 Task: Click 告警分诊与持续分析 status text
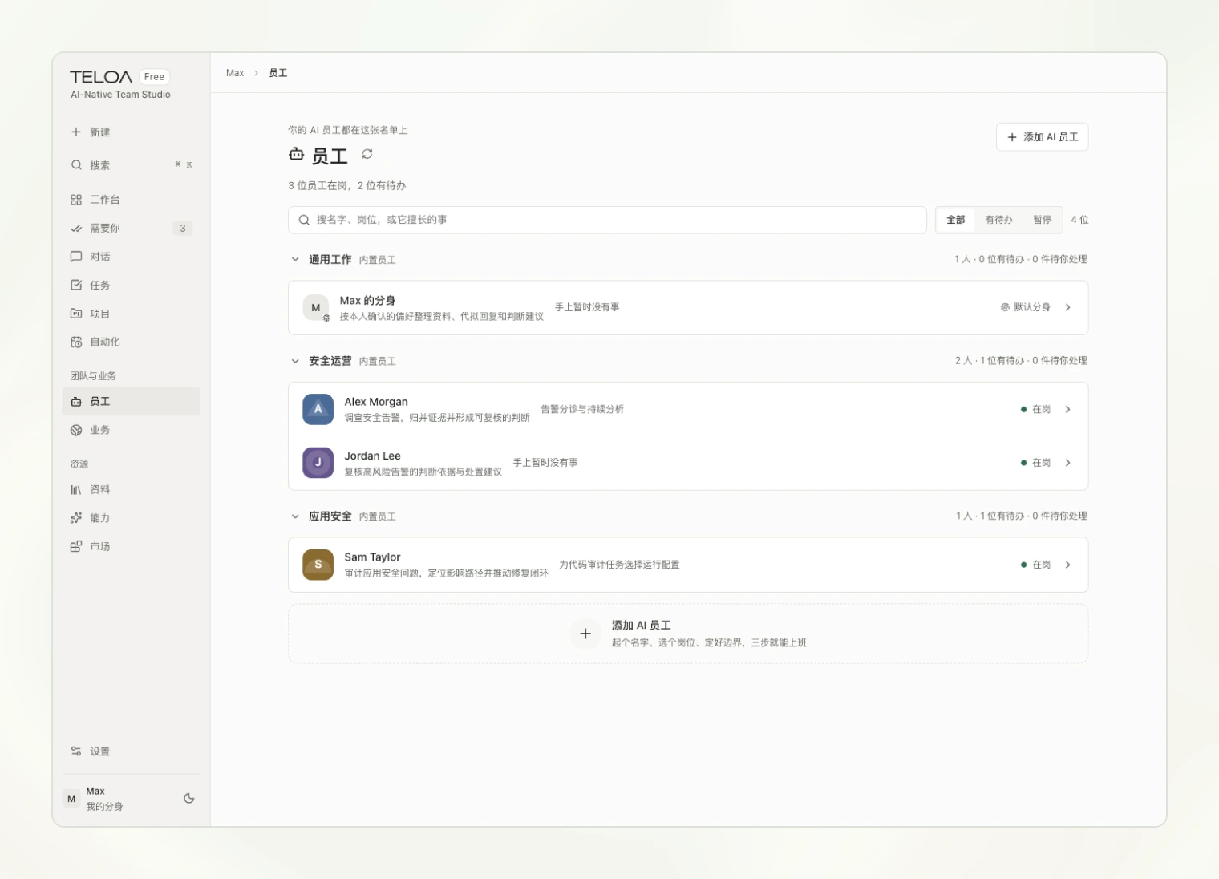(582, 409)
